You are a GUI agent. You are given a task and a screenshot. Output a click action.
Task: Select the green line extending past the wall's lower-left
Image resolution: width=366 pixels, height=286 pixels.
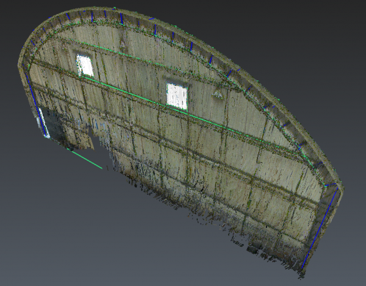tap(85, 159)
